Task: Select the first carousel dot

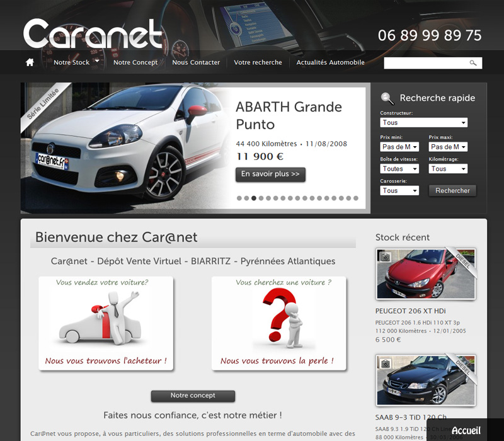Action: click(239, 198)
